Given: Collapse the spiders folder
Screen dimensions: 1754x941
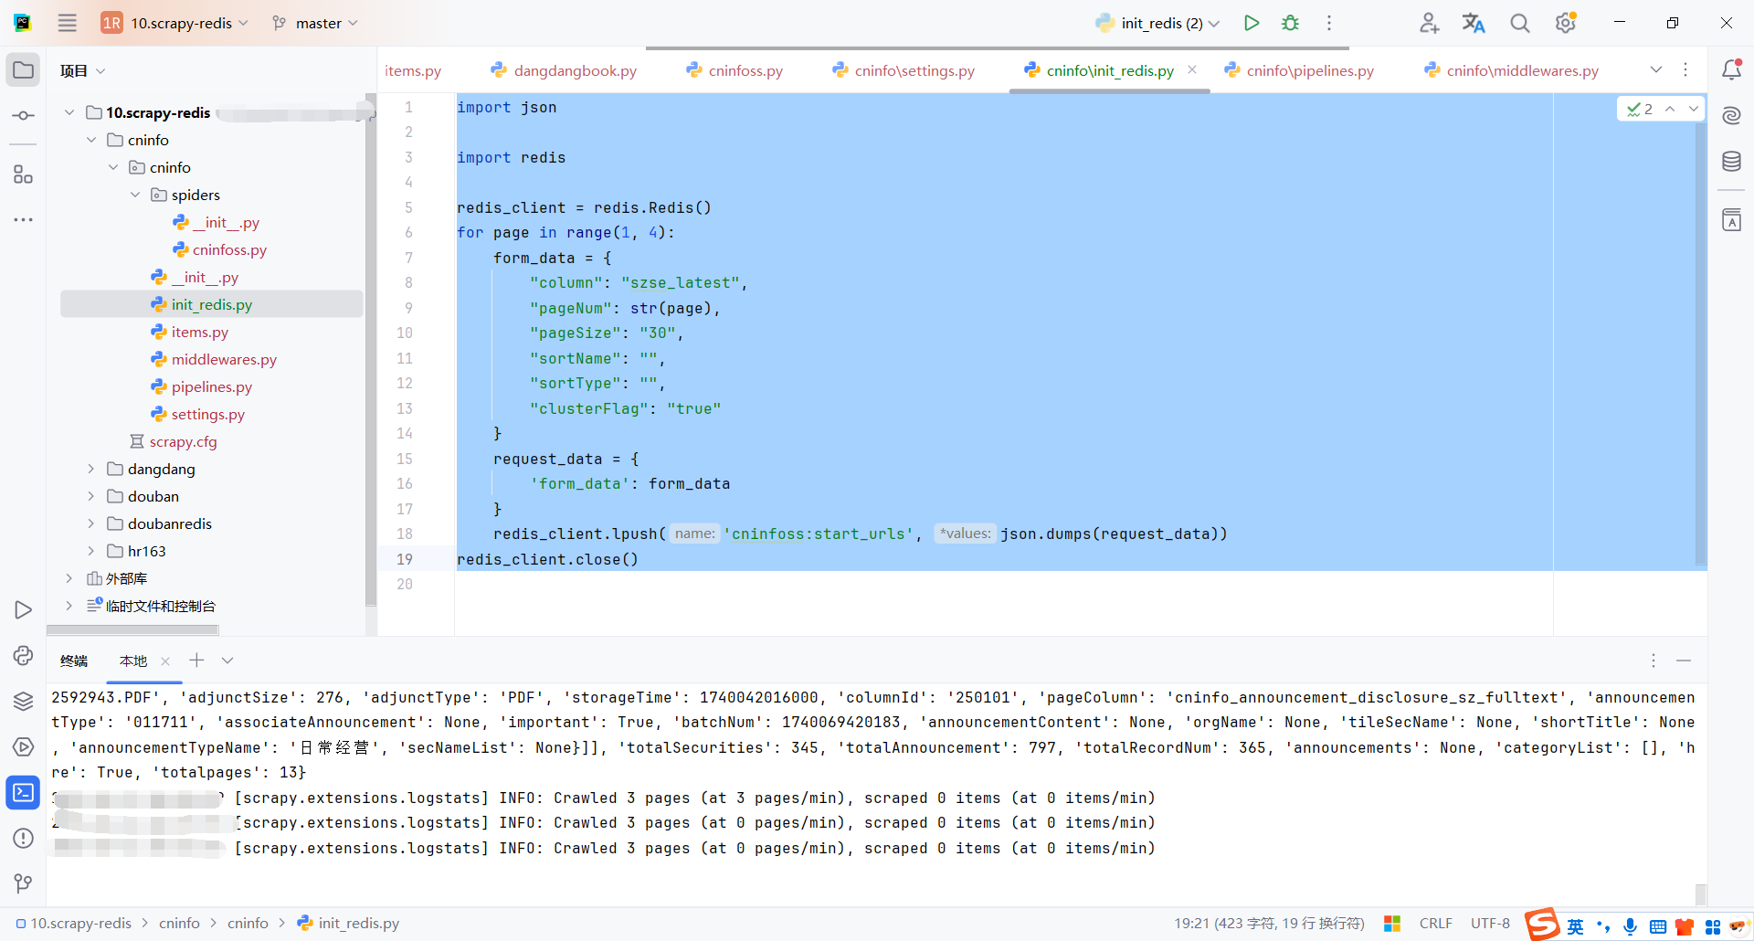Looking at the screenshot, I should pyautogui.click(x=135, y=195).
